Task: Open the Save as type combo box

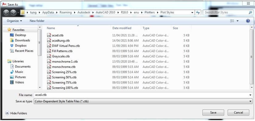Action: (x=143, y=101)
